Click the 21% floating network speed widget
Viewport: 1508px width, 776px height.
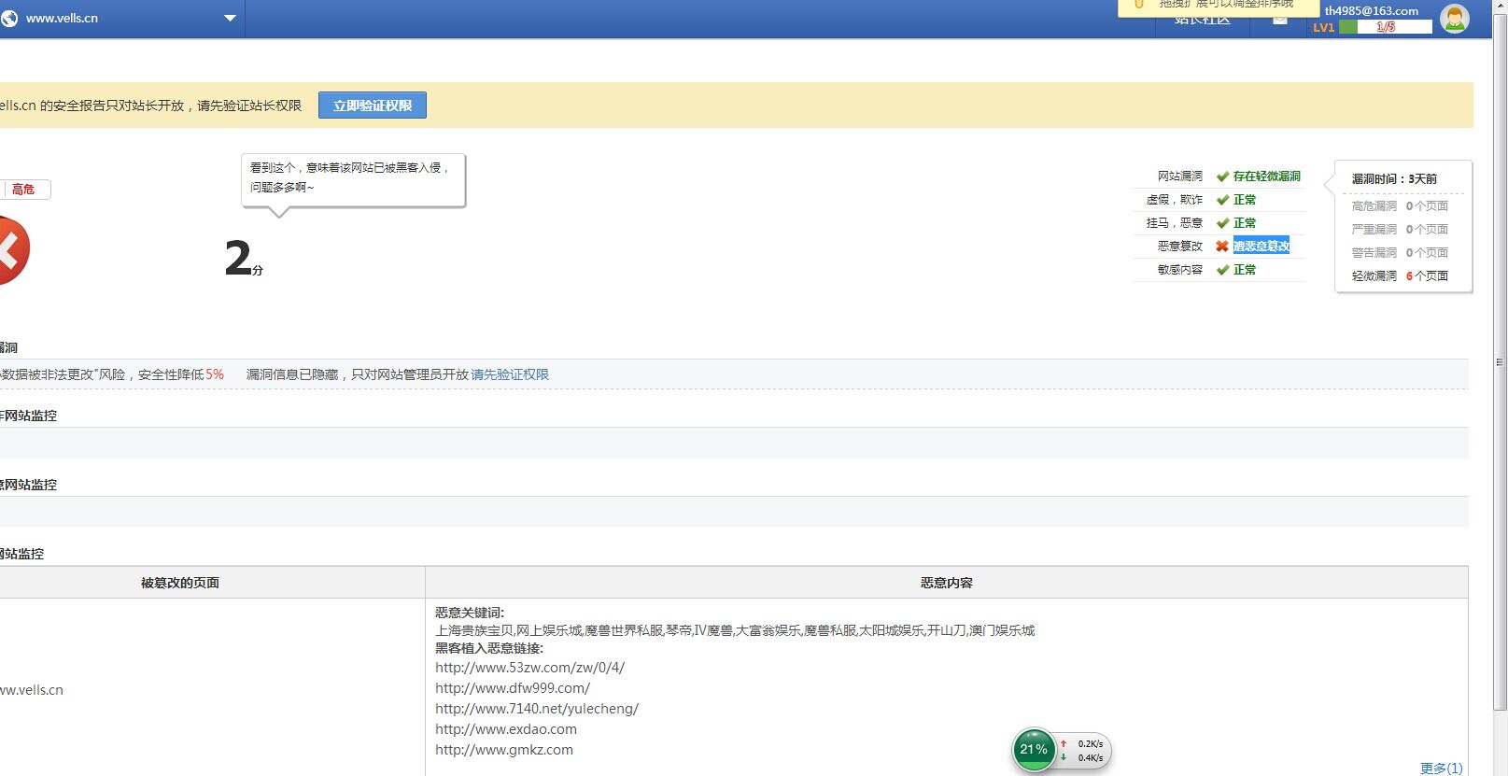[1062, 750]
